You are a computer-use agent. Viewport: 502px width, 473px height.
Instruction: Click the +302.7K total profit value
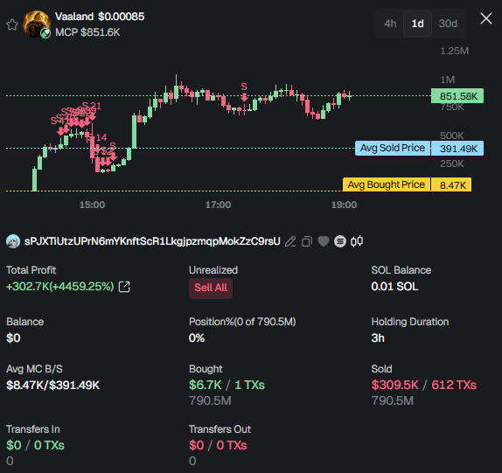(x=59, y=287)
